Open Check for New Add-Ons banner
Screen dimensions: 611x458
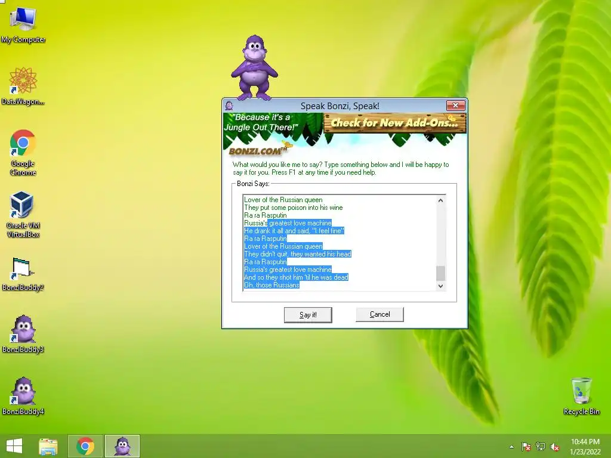(395, 123)
